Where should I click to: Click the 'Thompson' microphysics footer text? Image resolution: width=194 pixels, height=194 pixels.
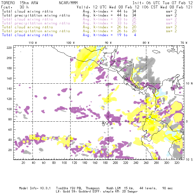pyautogui.click(x=93, y=188)
